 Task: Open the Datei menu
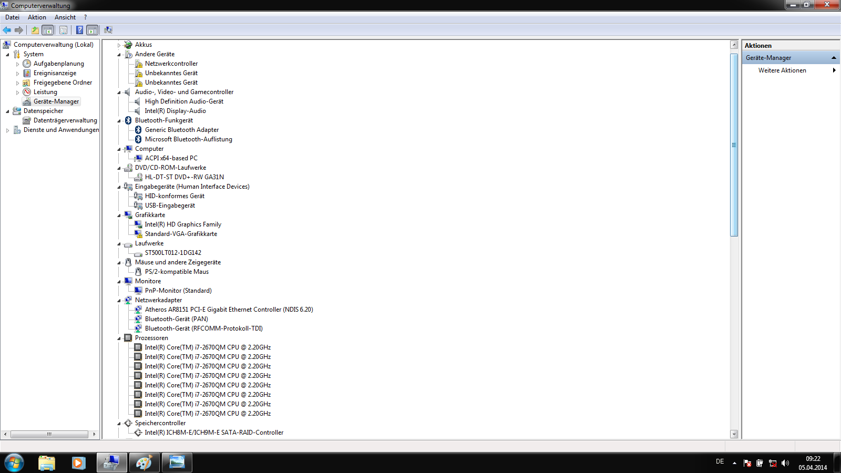pyautogui.click(x=12, y=17)
